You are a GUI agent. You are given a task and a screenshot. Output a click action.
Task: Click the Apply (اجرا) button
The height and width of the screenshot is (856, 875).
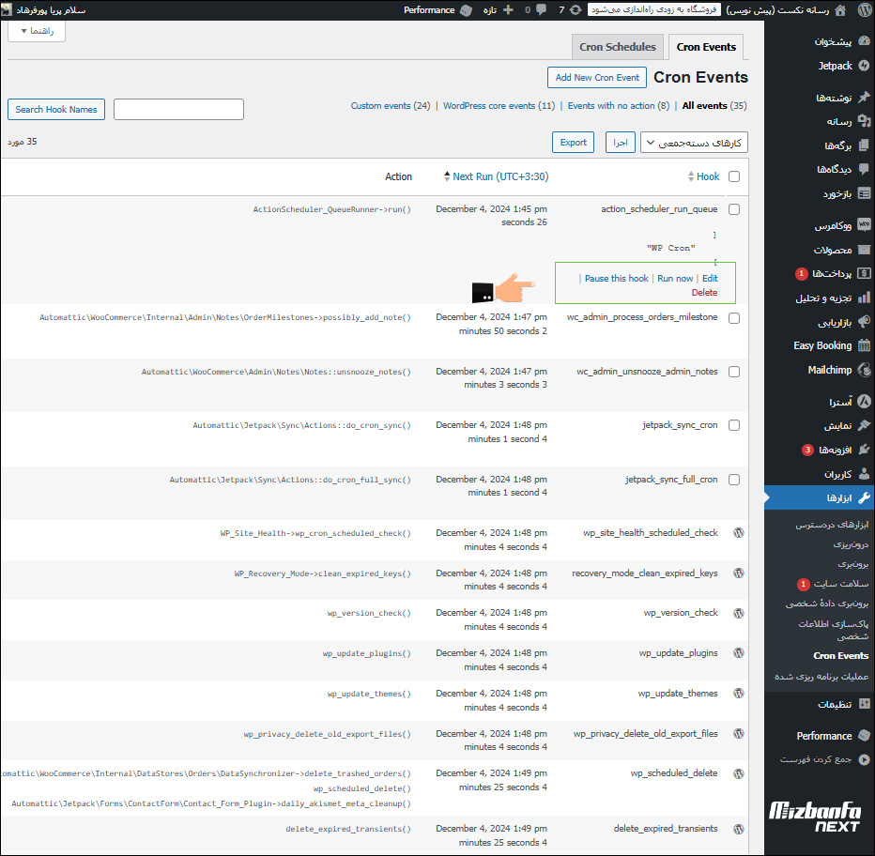621,143
